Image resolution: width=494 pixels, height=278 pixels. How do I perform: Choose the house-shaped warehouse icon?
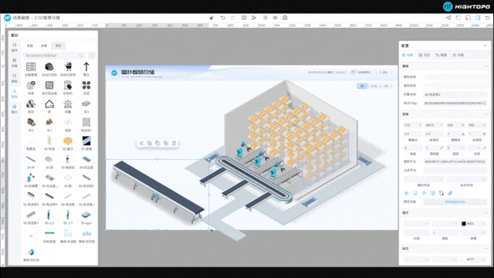[49, 104]
